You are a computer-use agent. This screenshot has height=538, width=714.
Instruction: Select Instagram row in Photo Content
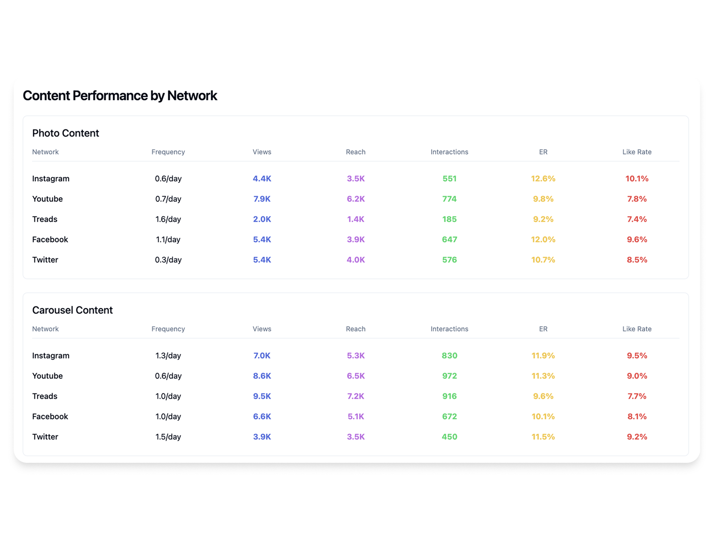51,179
